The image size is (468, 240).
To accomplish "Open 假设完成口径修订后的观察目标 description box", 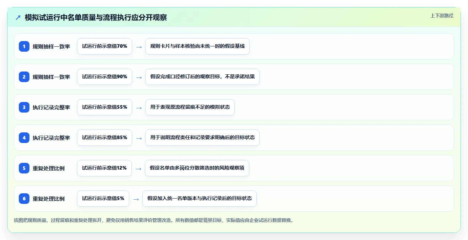I will click(202, 77).
